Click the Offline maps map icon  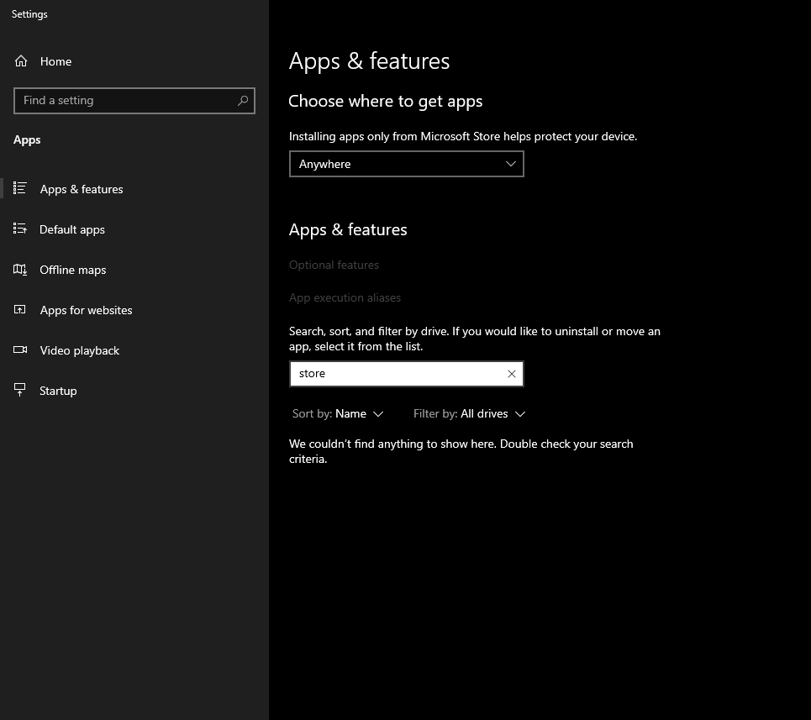(x=19, y=270)
